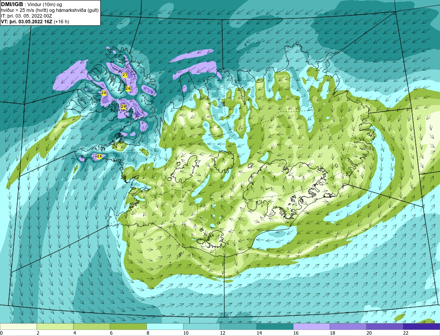
Task: Click the 'hviður > 25 m/s' legend line
Action: [50, 10]
